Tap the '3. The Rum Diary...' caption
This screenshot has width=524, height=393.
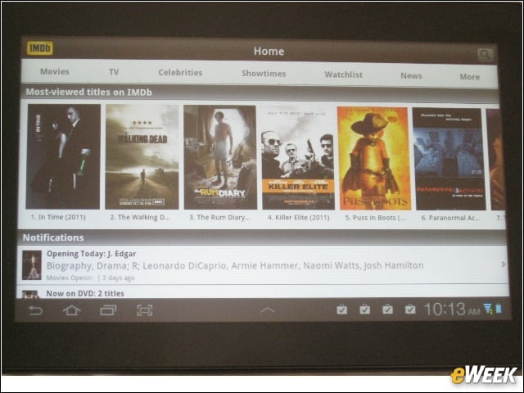[219, 218]
